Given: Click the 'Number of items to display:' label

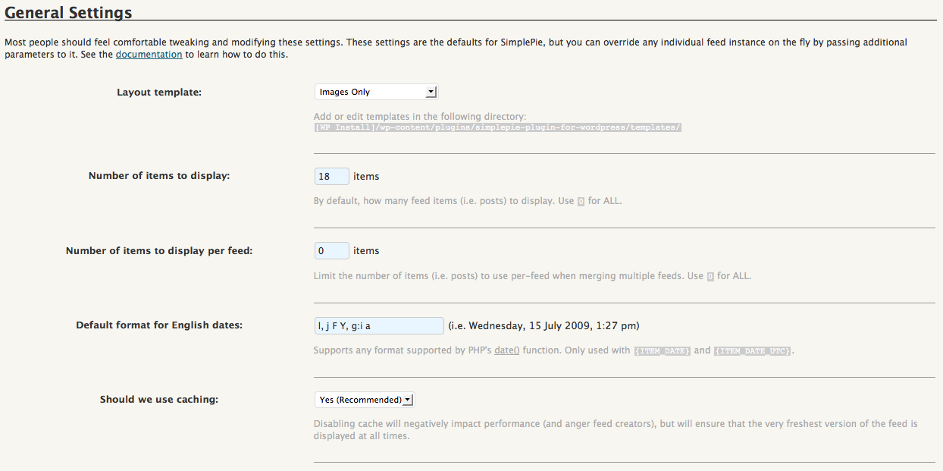Looking at the screenshot, I should tap(159, 176).
